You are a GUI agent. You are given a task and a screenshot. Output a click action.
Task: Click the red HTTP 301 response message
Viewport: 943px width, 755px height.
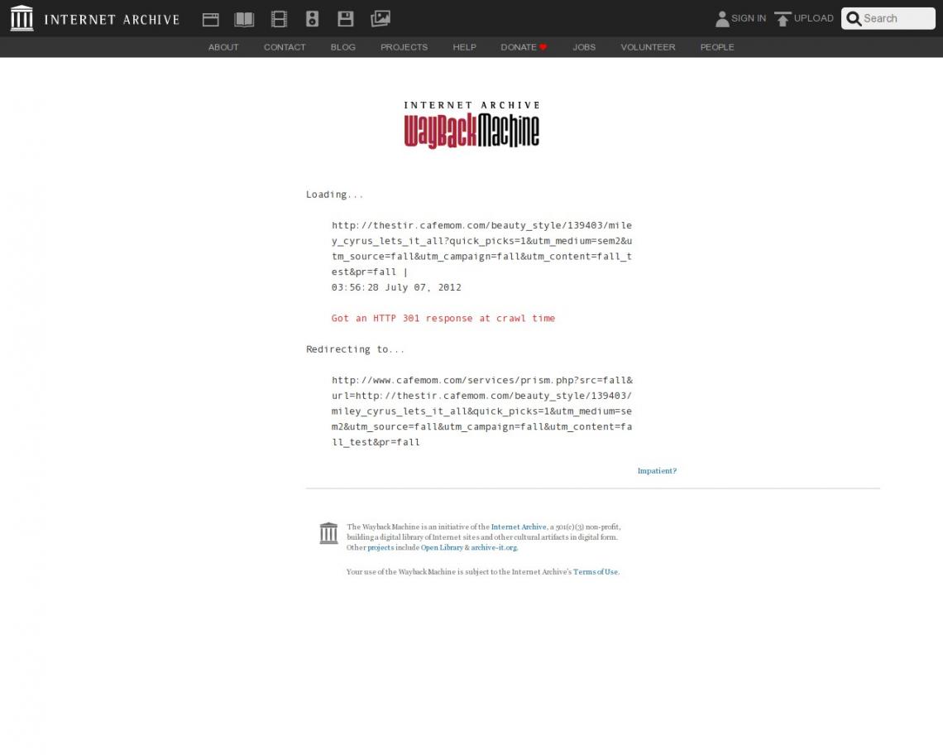coord(443,318)
